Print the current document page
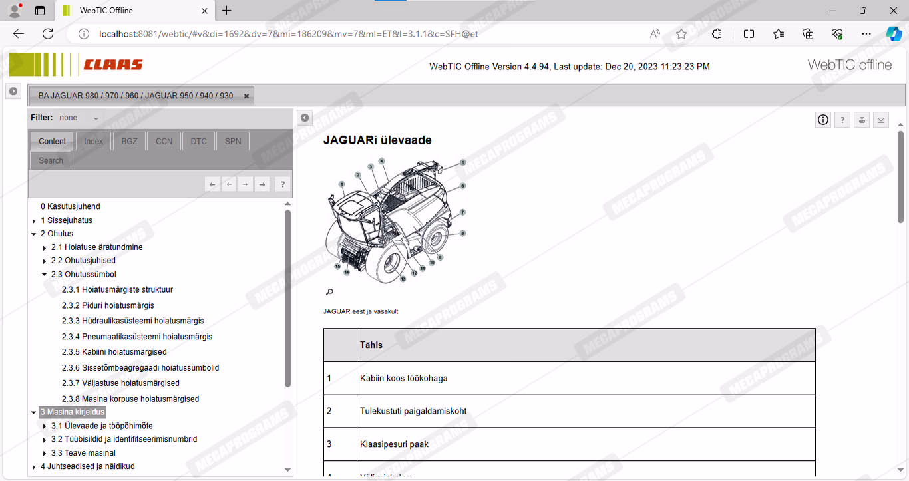The width and height of the screenshot is (909, 481). click(x=862, y=120)
